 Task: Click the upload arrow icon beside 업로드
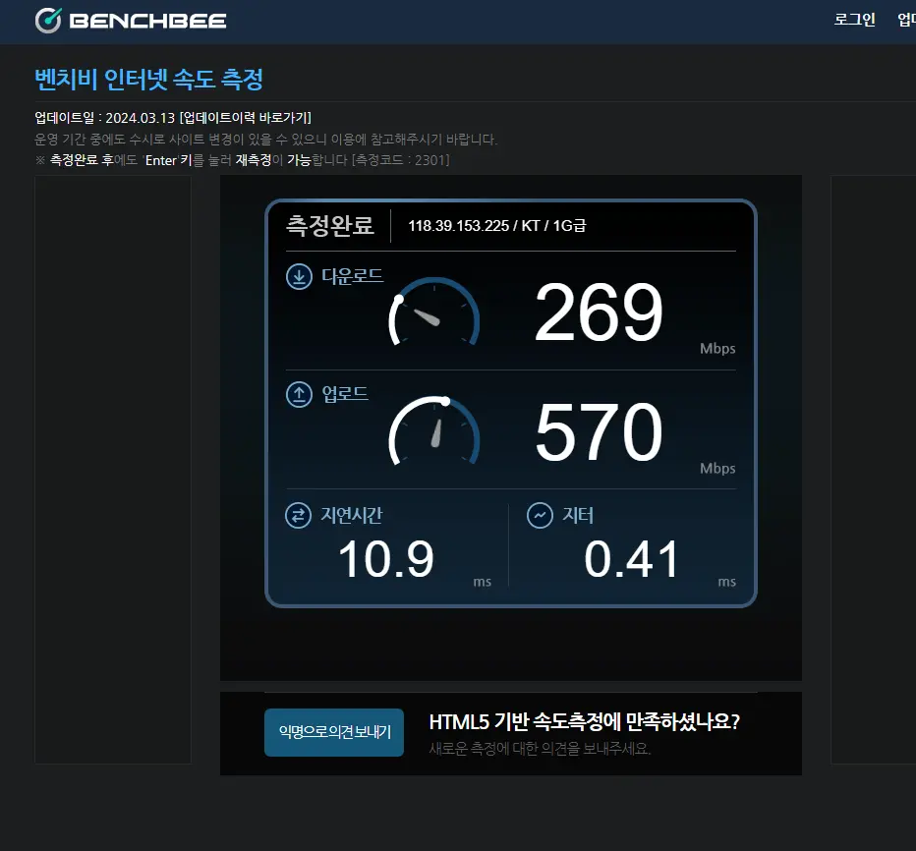point(299,394)
